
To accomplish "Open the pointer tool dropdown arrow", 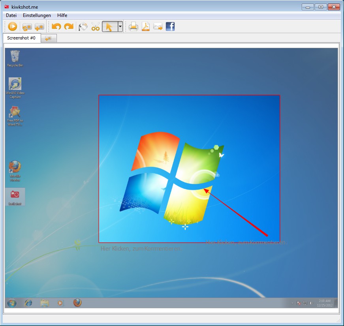I will coord(120,26).
